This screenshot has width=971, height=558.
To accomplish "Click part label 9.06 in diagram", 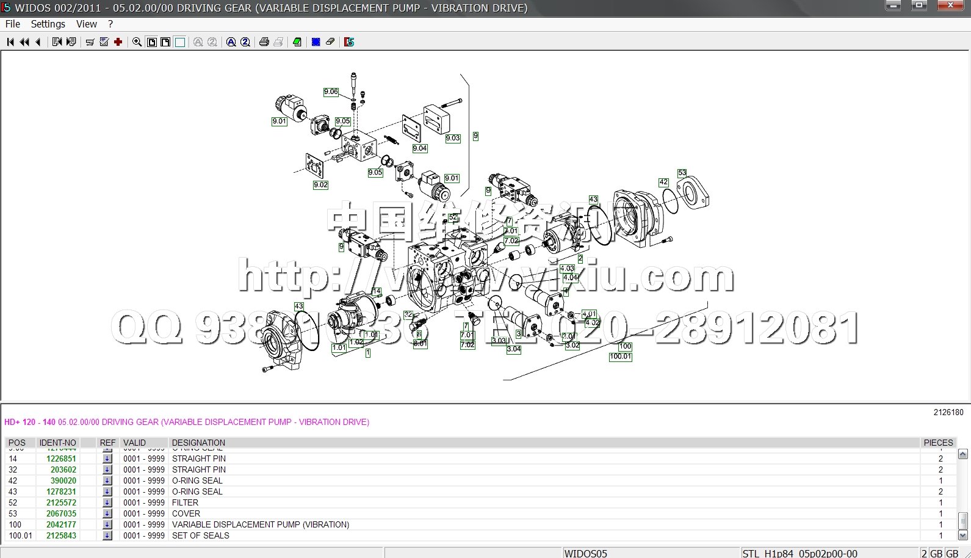I will [x=331, y=92].
